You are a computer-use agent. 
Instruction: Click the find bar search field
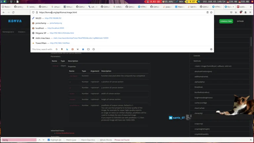pos(19,140)
